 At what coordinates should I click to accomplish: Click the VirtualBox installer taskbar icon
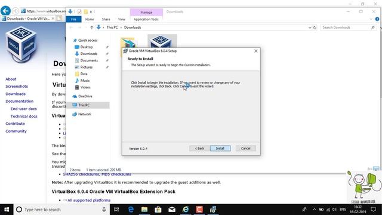coord(213,210)
